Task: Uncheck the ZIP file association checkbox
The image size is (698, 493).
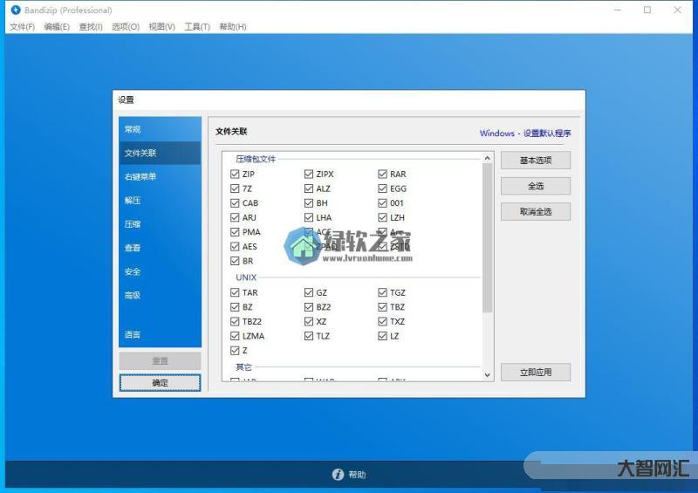Action: [x=235, y=174]
